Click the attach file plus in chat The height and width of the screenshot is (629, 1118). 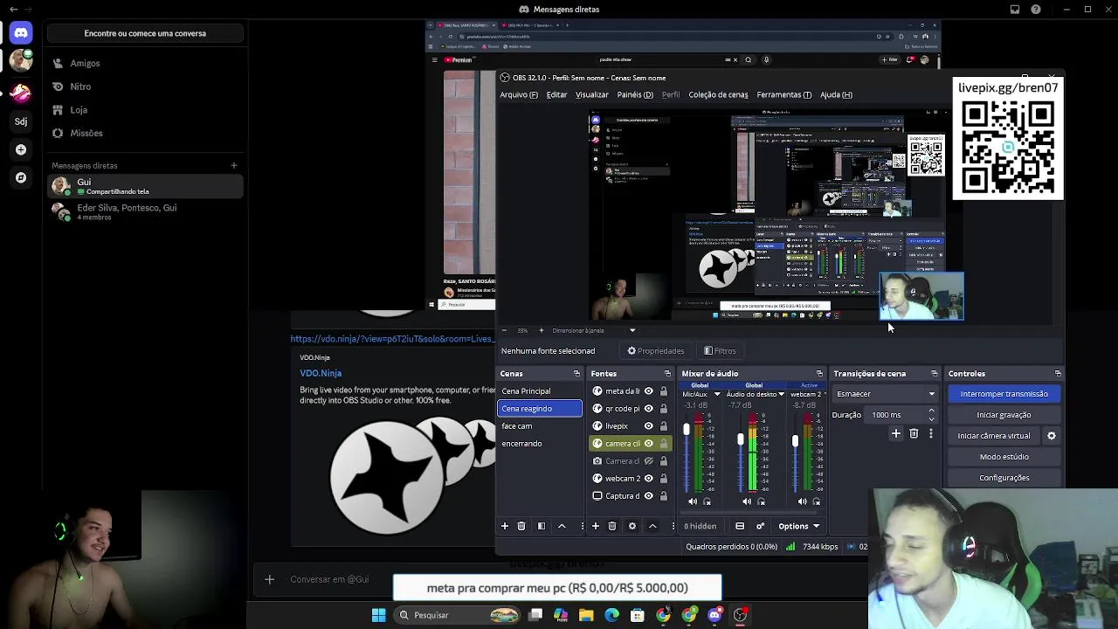pyautogui.click(x=269, y=579)
